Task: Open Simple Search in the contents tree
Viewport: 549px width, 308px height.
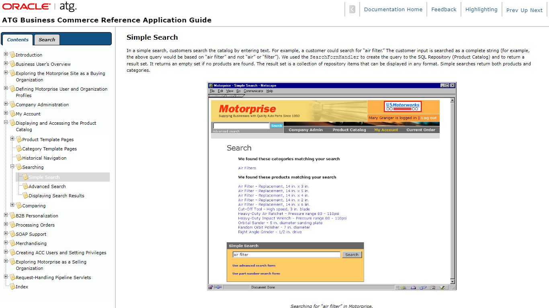Action: (44, 177)
